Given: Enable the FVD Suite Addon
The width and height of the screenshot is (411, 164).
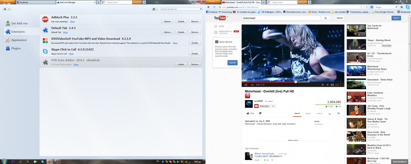Looking at the screenshot, I should click(181, 64).
